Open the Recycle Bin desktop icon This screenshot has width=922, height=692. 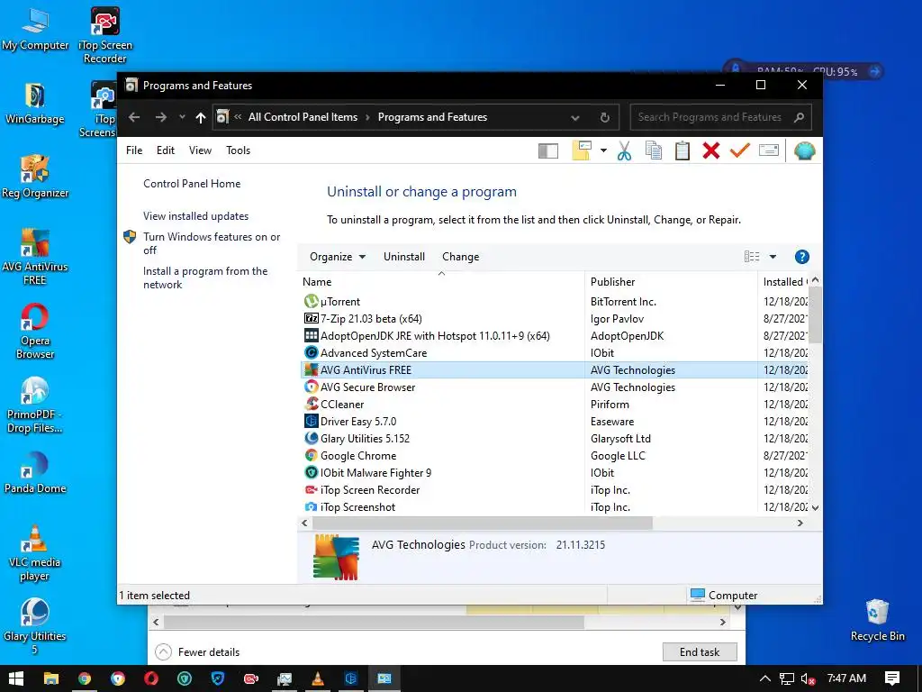point(877,620)
